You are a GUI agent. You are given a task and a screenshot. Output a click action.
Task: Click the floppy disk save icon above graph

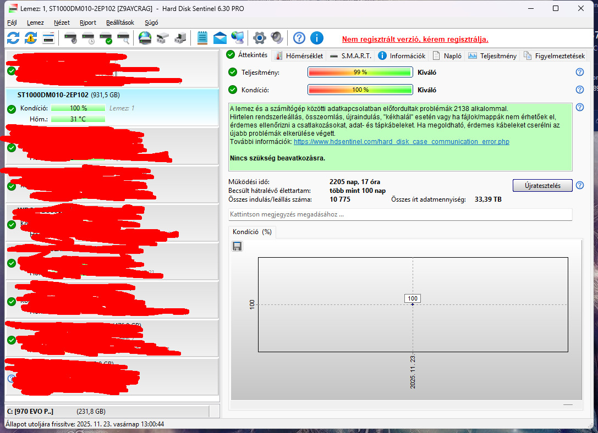click(x=237, y=246)
